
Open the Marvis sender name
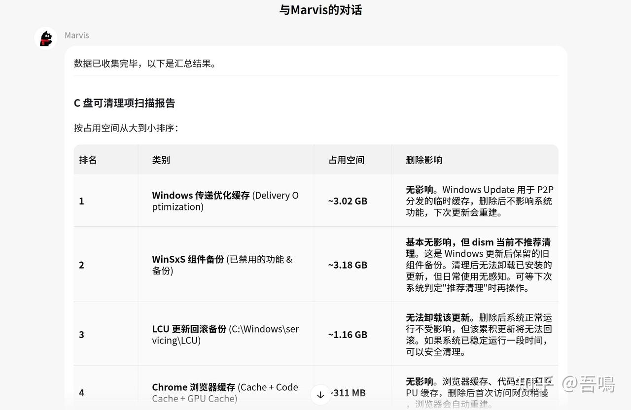pos(77,35)
